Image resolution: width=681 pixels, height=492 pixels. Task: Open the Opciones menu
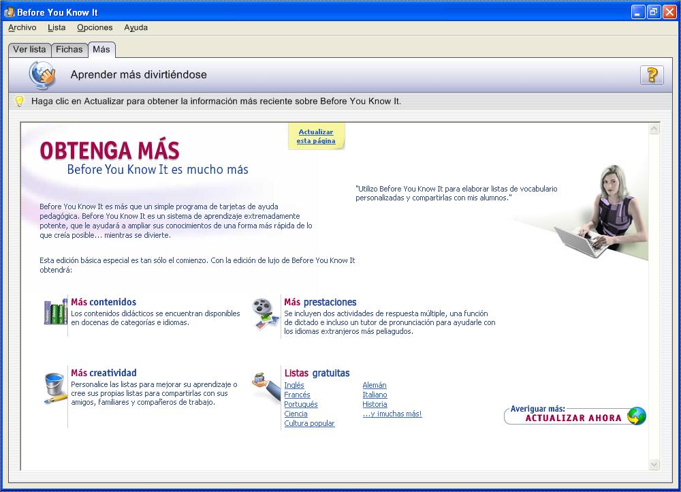click(95, 27)
